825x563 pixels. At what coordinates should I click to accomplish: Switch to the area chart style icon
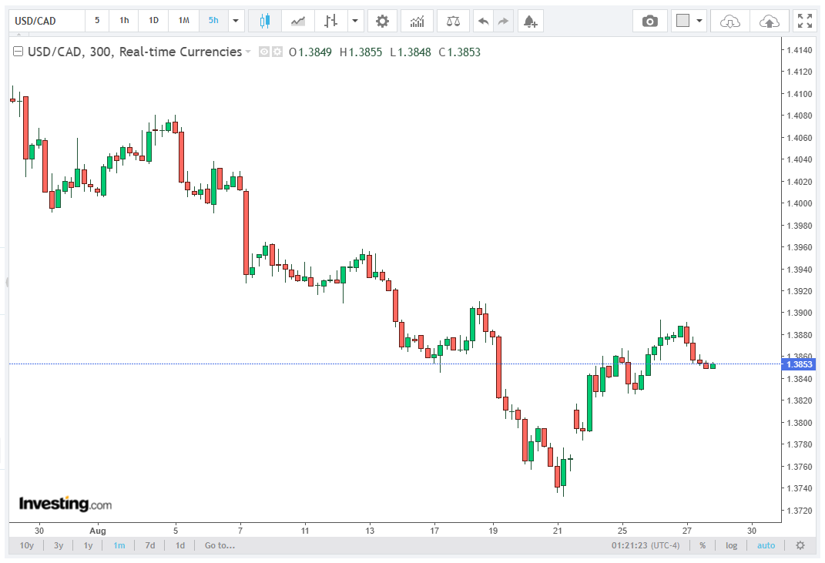(298, 21)
